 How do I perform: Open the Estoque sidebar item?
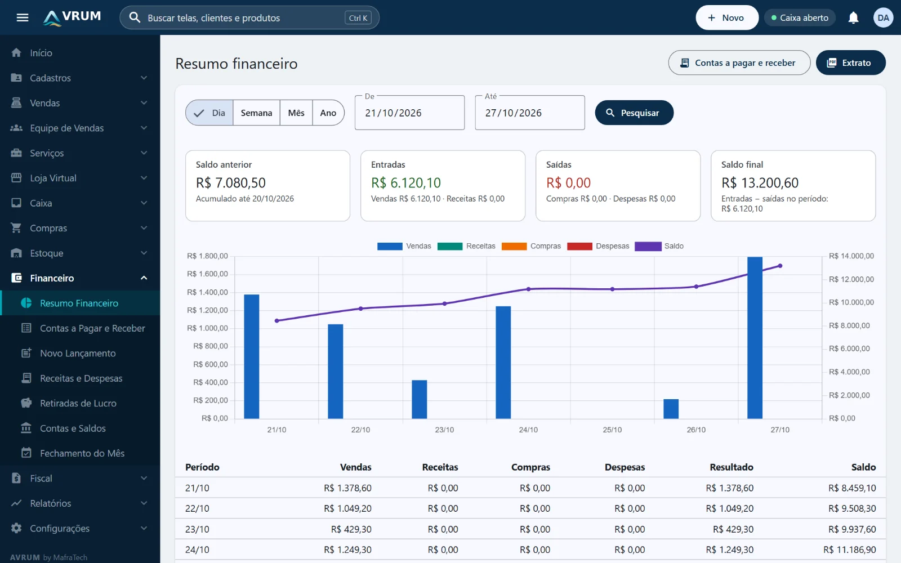pyautogui.click(x=80, y=253)
